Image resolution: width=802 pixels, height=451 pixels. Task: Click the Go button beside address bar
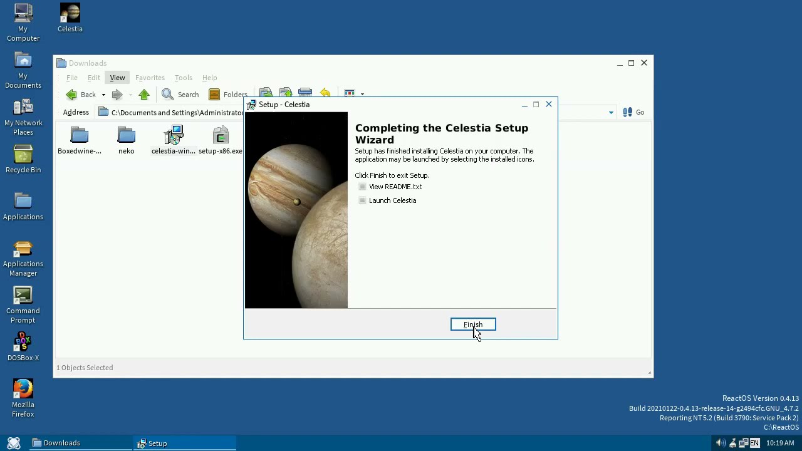(633, 112)
